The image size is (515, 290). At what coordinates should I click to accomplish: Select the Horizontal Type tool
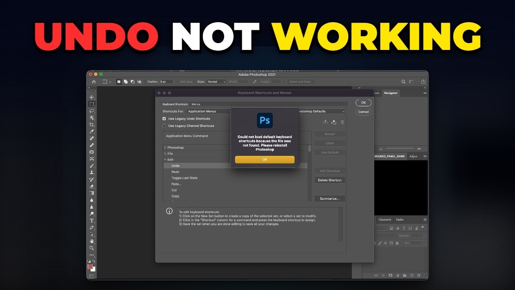pos(92,221)
